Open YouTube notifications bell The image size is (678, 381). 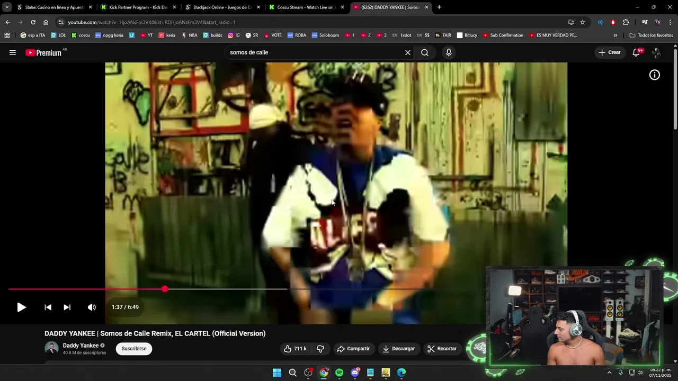636,52
